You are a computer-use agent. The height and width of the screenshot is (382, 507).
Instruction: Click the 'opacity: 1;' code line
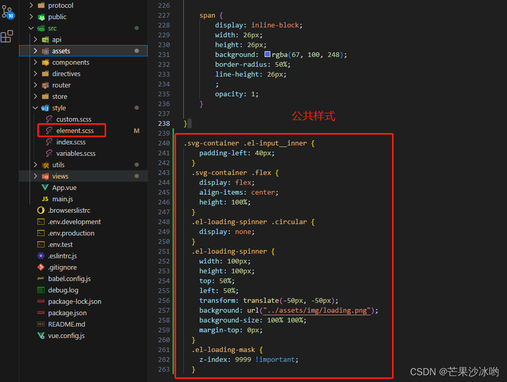[237, 94]
